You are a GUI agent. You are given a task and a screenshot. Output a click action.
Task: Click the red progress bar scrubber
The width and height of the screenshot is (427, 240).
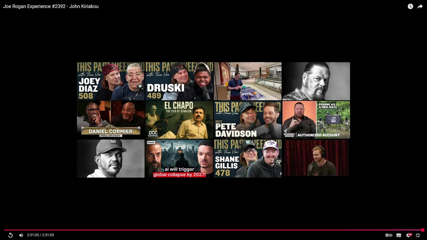tap(423, 230)
